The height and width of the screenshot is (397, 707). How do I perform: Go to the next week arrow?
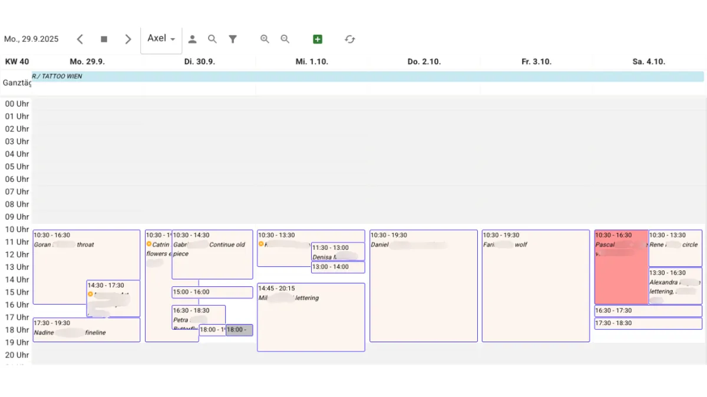(x=128, y=39)
